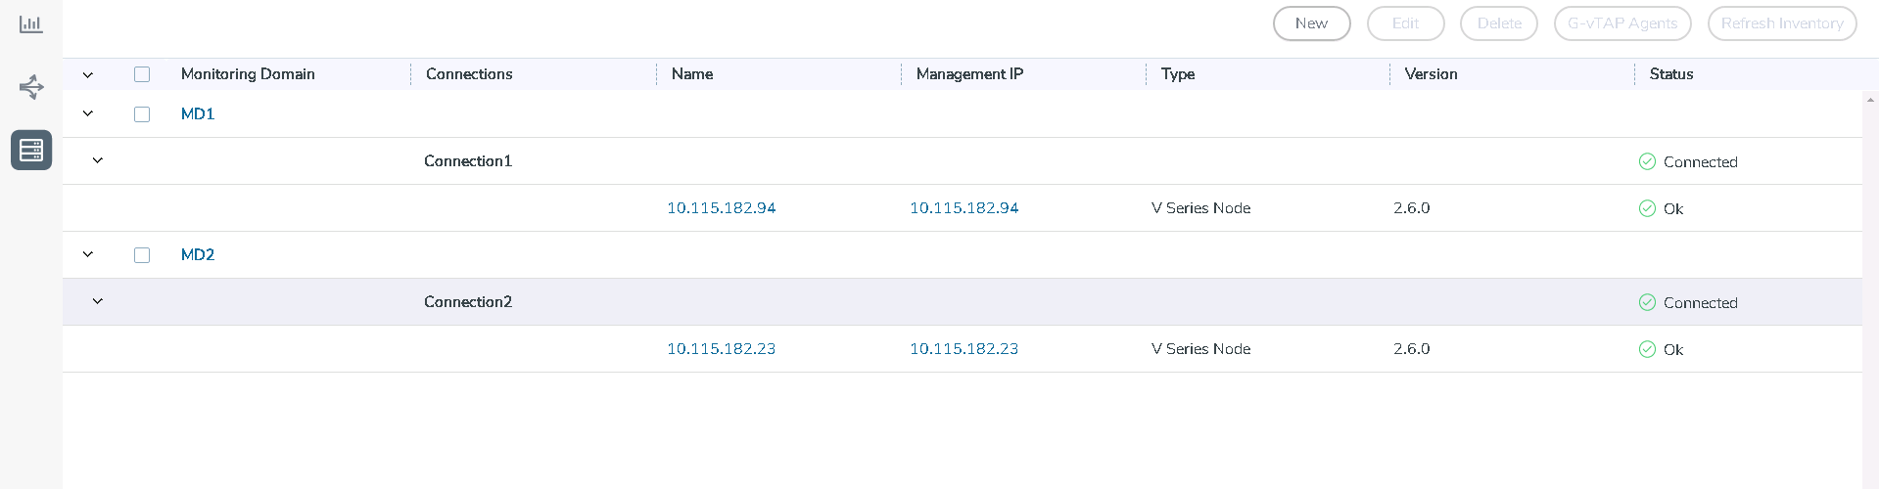Check the MD1 monitoring domain checkbox
This screenshot has height=489, width=1880.
[x=142, y=114]
